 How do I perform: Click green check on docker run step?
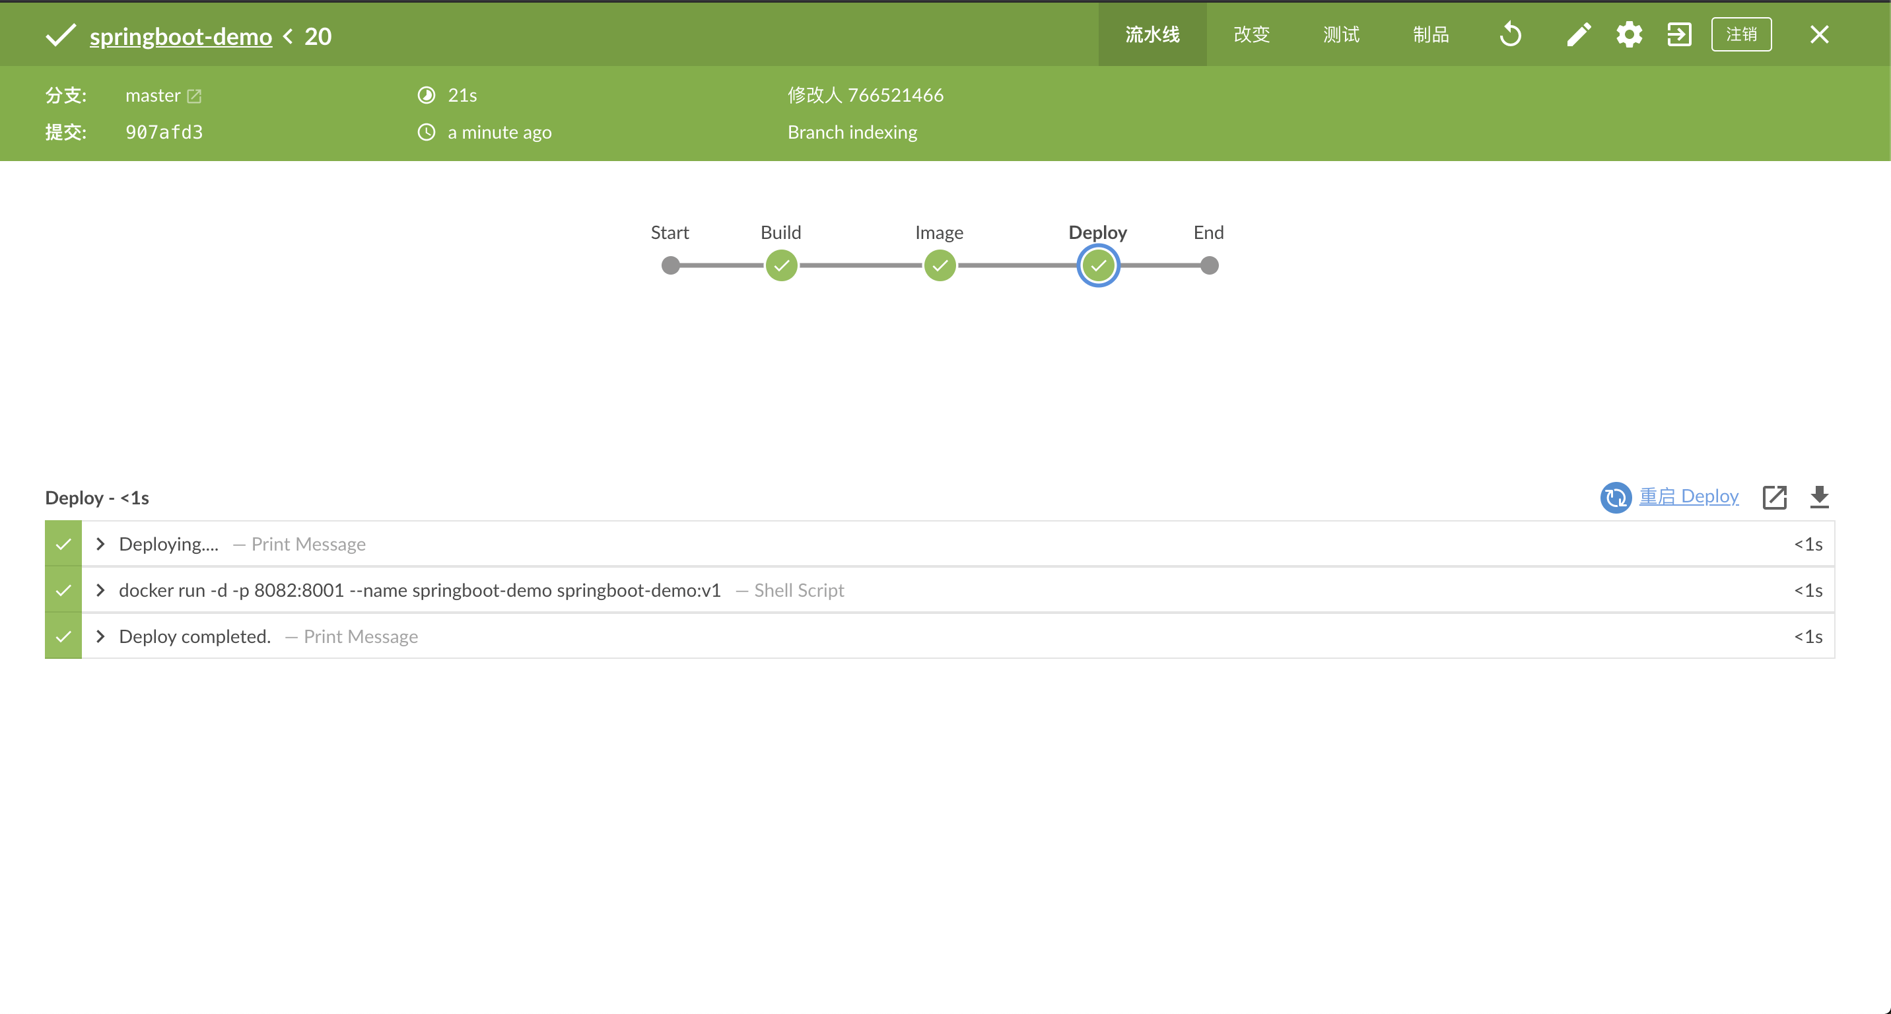(x=63, y=590)
